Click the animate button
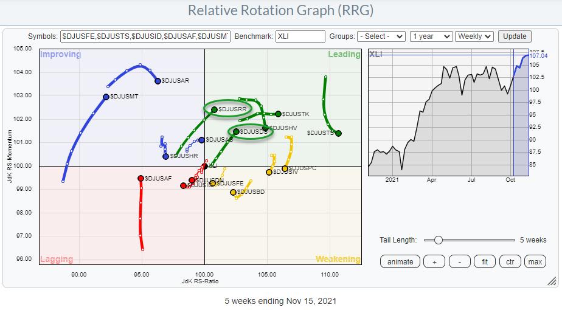Image resolution: width=562 pixels, height=310 pixels. [400, 262]
